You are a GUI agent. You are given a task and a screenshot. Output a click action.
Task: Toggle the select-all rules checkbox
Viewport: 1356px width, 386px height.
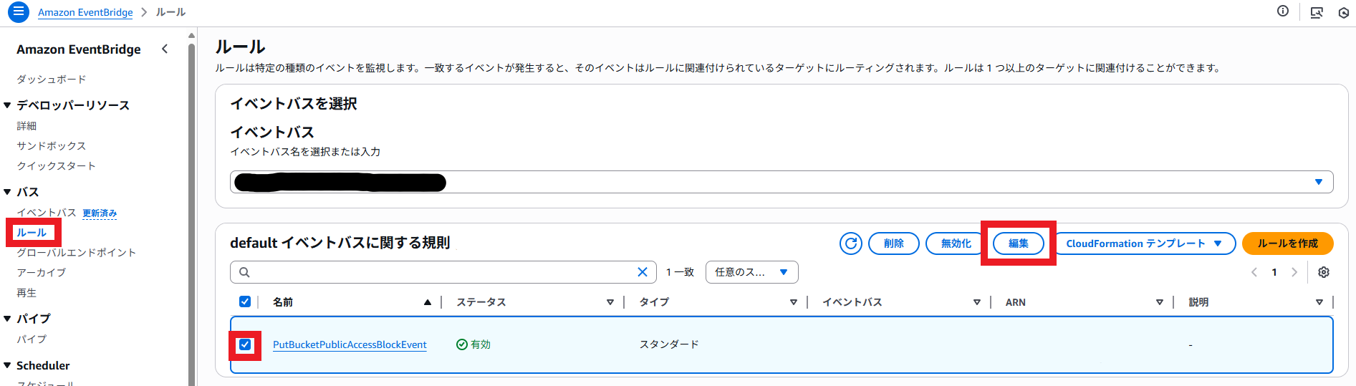pyautogui.click(x=245, y=301)
